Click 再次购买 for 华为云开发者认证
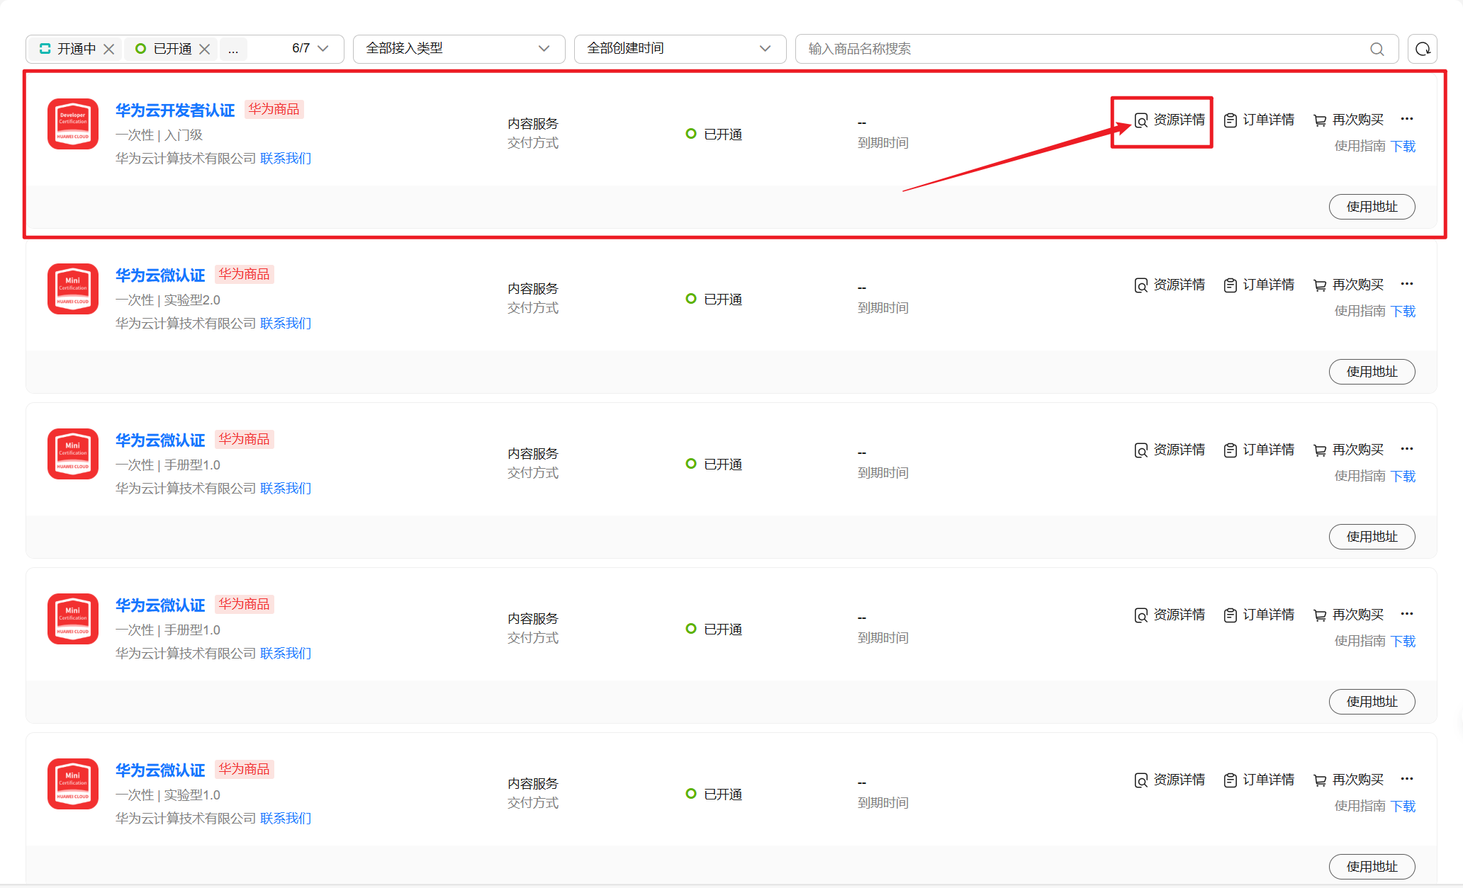Viewport: 1463px width, 888px height. (x=1348, y=120)
